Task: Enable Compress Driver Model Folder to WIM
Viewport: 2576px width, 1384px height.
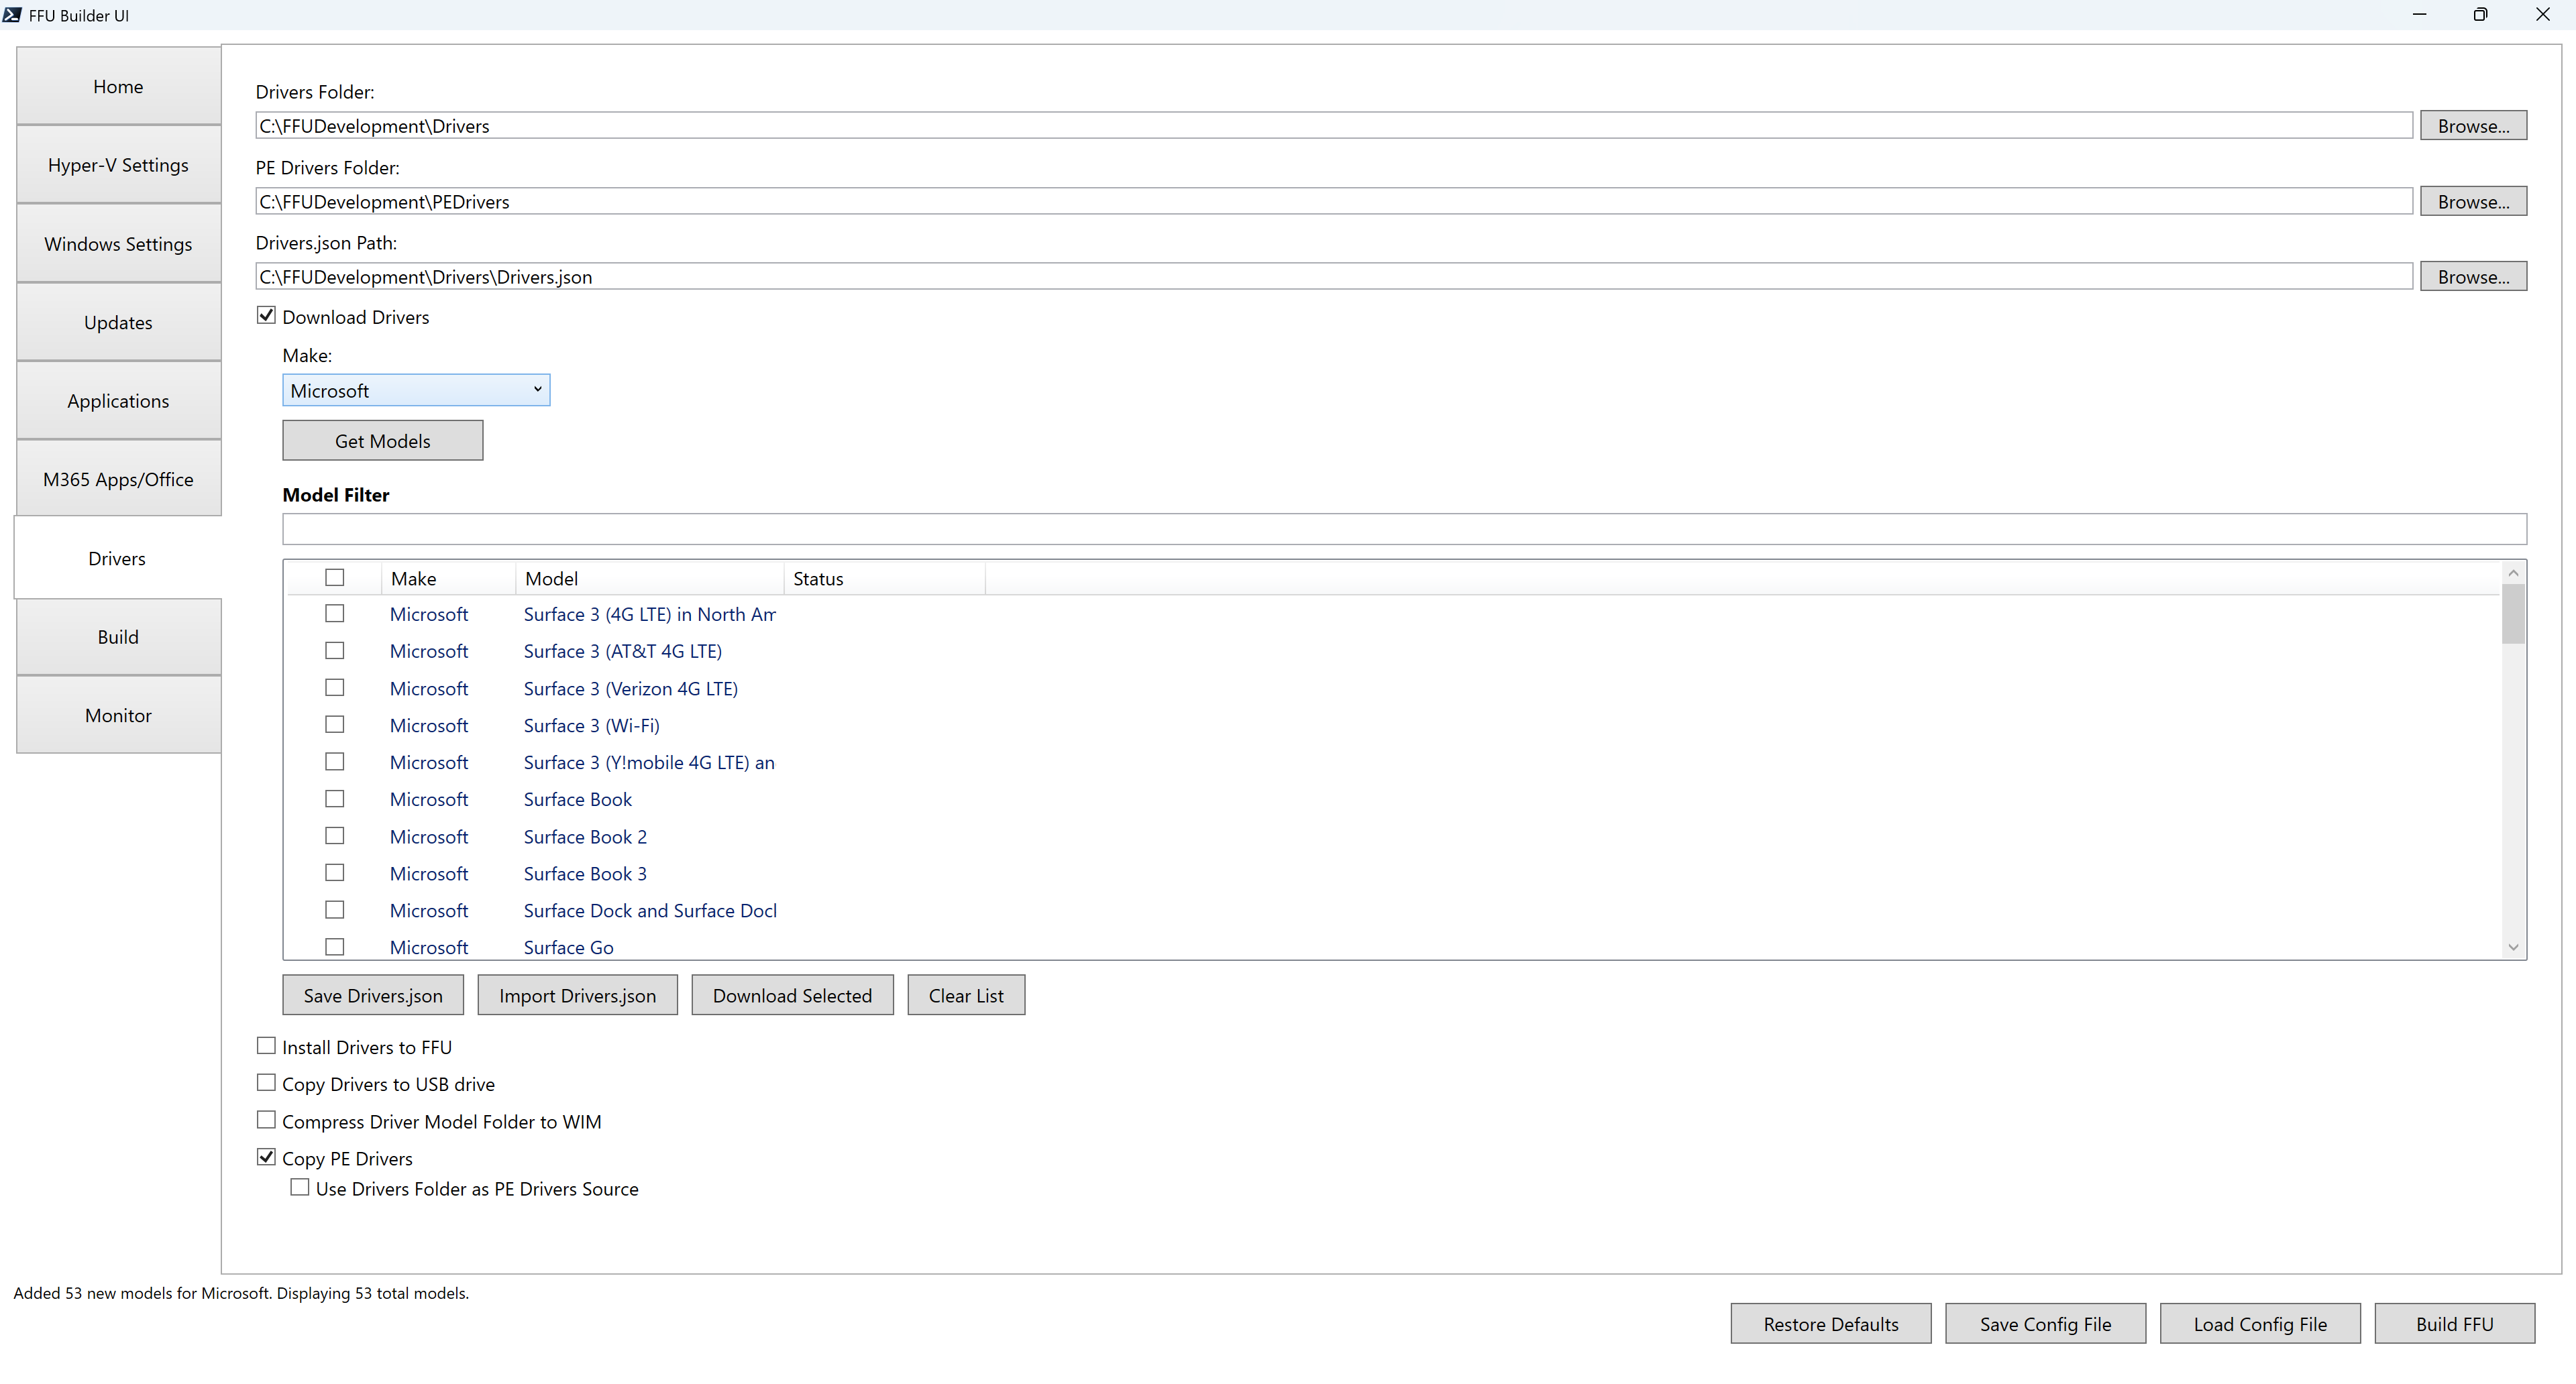Action: coord(266,1120)
